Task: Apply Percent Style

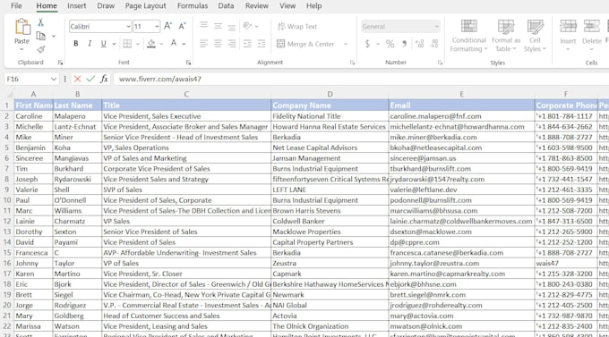Action: 390,44
